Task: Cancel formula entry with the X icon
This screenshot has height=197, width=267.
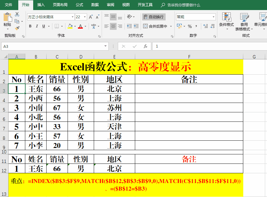Action: [124, 46]
